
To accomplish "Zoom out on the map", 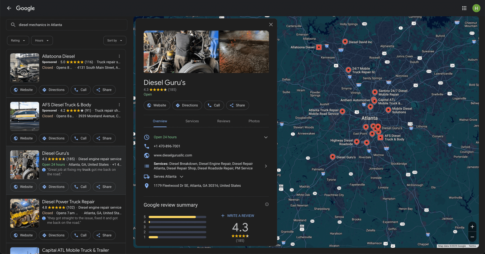I will [x=472, y=237].
